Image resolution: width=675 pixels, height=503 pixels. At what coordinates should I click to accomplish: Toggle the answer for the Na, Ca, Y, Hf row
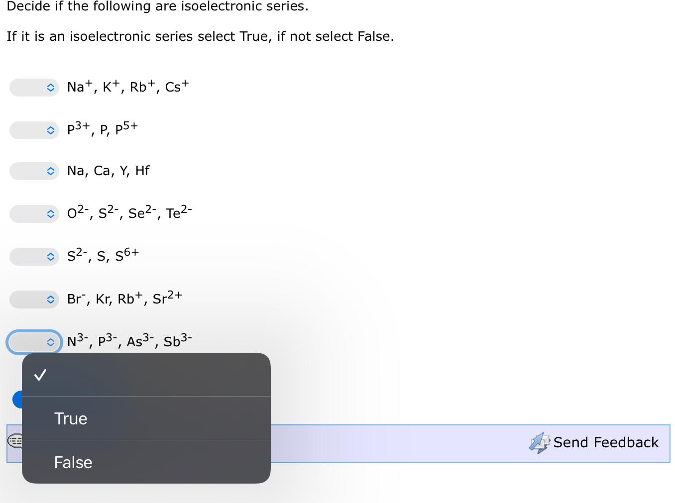[x=34, y=171]
